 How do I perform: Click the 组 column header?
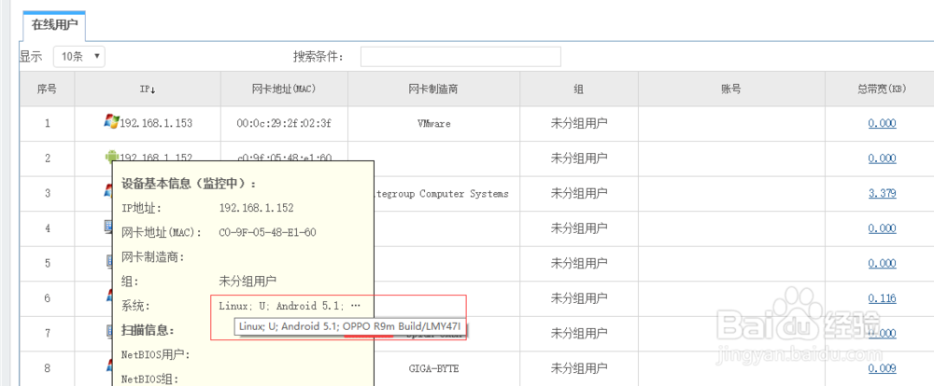coord(578,90)
